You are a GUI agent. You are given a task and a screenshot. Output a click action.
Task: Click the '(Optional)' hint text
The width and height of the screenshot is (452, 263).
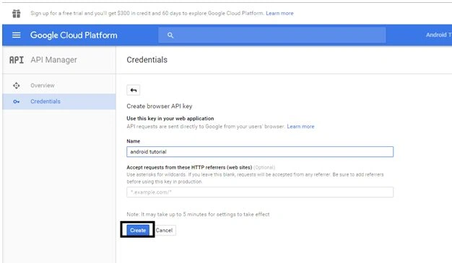(x=264, y=167)
